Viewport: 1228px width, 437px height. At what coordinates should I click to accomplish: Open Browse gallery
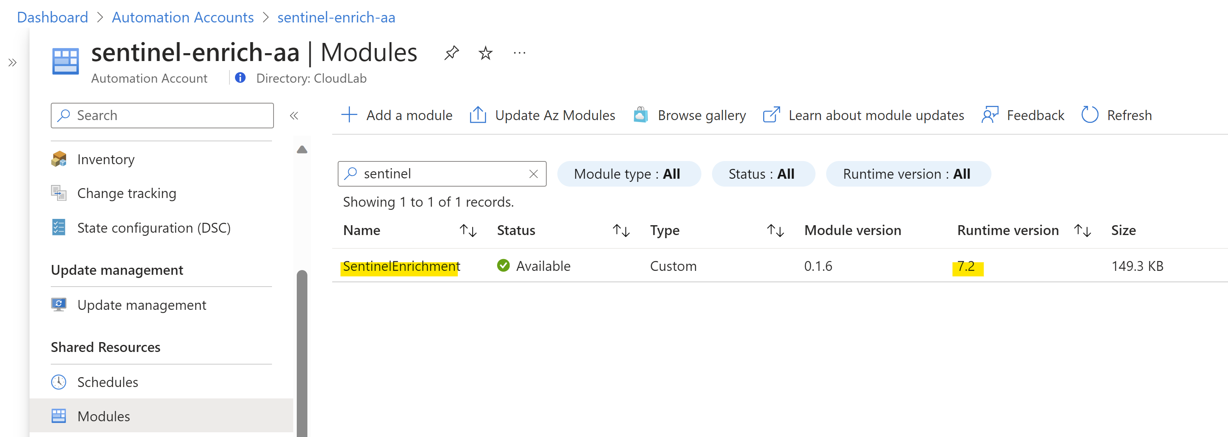pyautogui.click(x=702, y=115)
